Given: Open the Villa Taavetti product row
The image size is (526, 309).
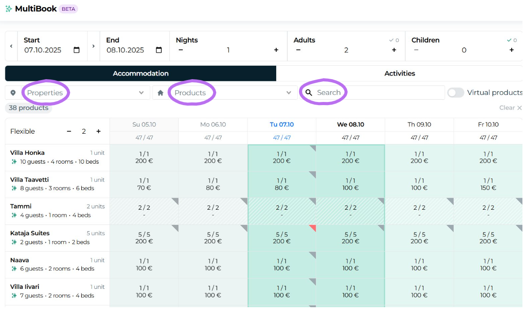Looking at the screenshot, I should point(29,180).
